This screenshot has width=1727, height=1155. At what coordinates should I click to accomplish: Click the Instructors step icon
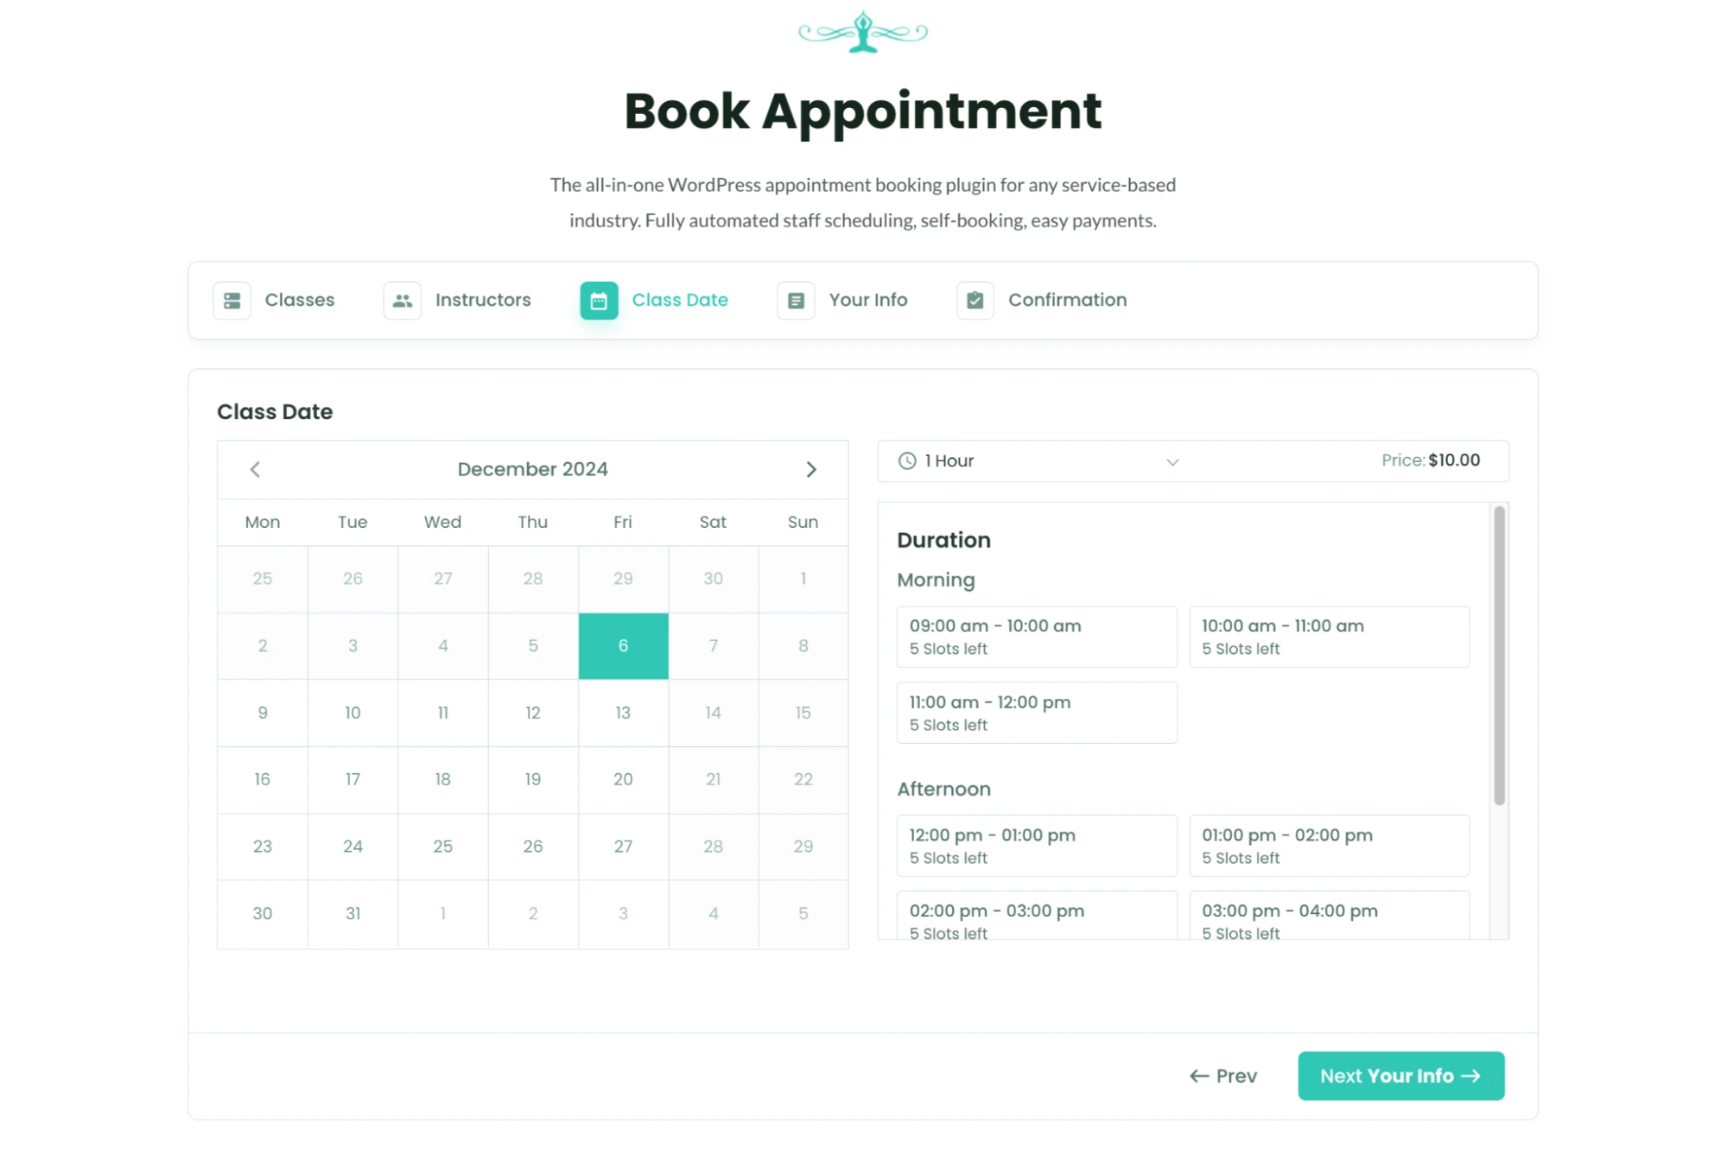(403, 301)
